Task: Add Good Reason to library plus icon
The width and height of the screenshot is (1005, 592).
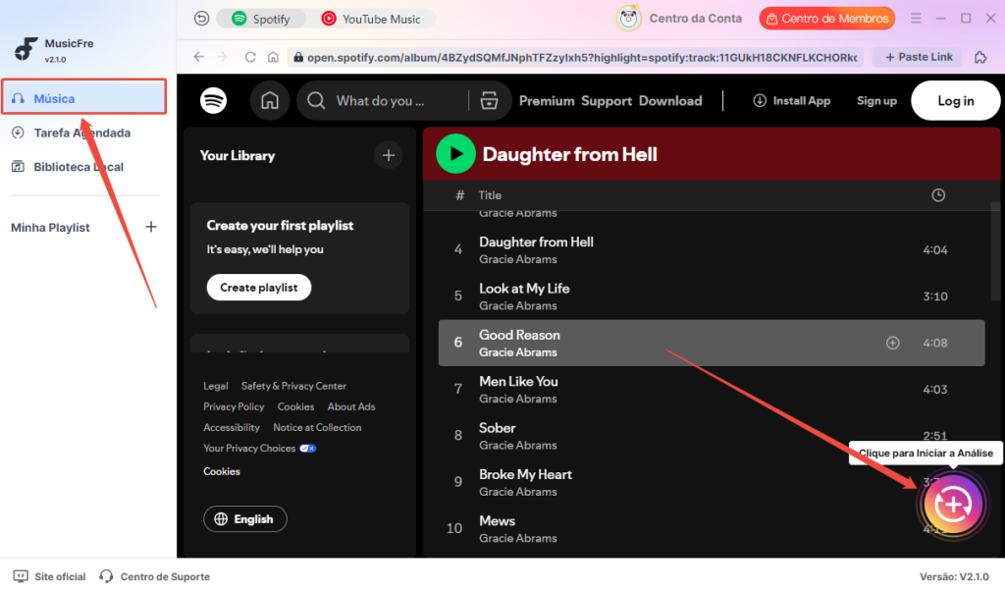Action: [x=892, y=344]
